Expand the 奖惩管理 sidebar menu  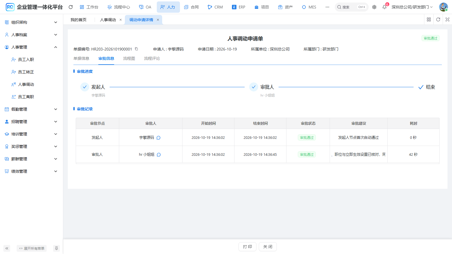coord(31,146)
